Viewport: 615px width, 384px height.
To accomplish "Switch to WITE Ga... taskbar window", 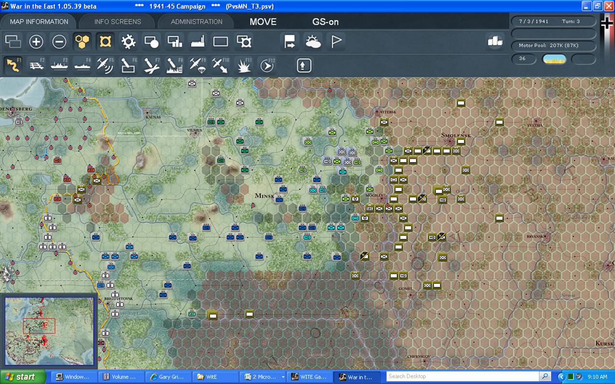I will [309, 377].
